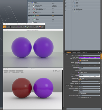Click the orange first Octane Viewport Controls icon
Viewport: 102px width, 110px height.
[x=5, y=27]
